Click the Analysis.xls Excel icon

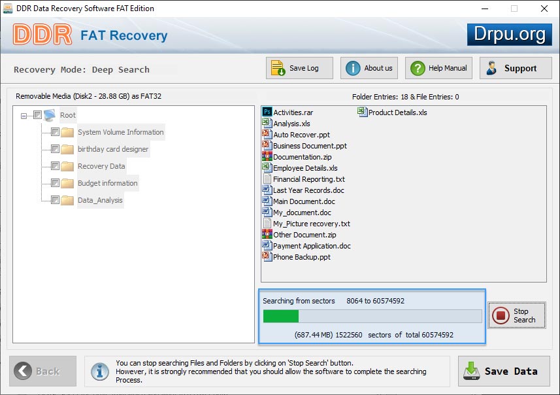click(x=267, y=123)
